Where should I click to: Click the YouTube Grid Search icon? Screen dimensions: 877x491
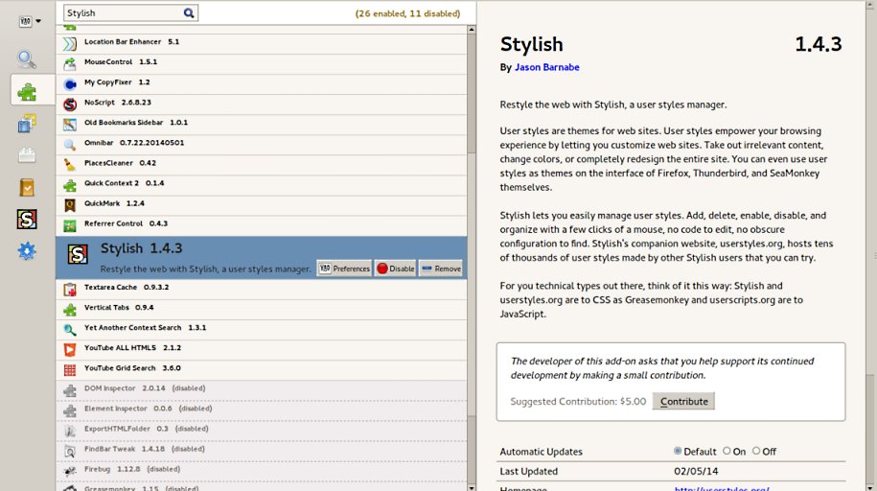(x=69, y=370)
